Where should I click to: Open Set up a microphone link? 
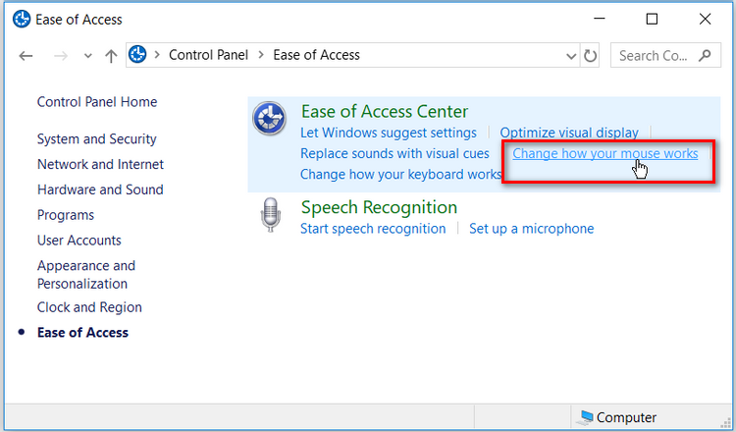531,229
